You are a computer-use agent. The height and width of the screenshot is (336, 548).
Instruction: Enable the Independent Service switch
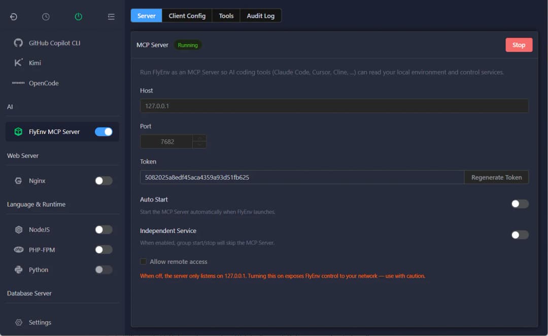(x=520, y=235)
